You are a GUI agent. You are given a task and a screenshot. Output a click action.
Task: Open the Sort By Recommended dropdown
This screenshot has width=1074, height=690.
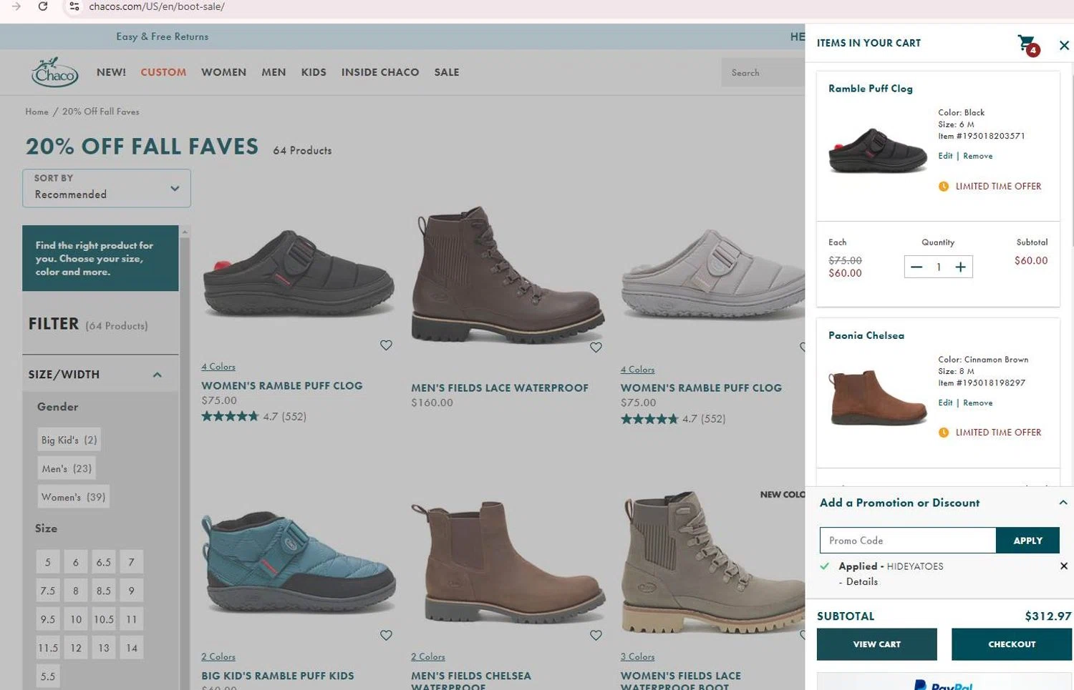click(x=107, y=188)
